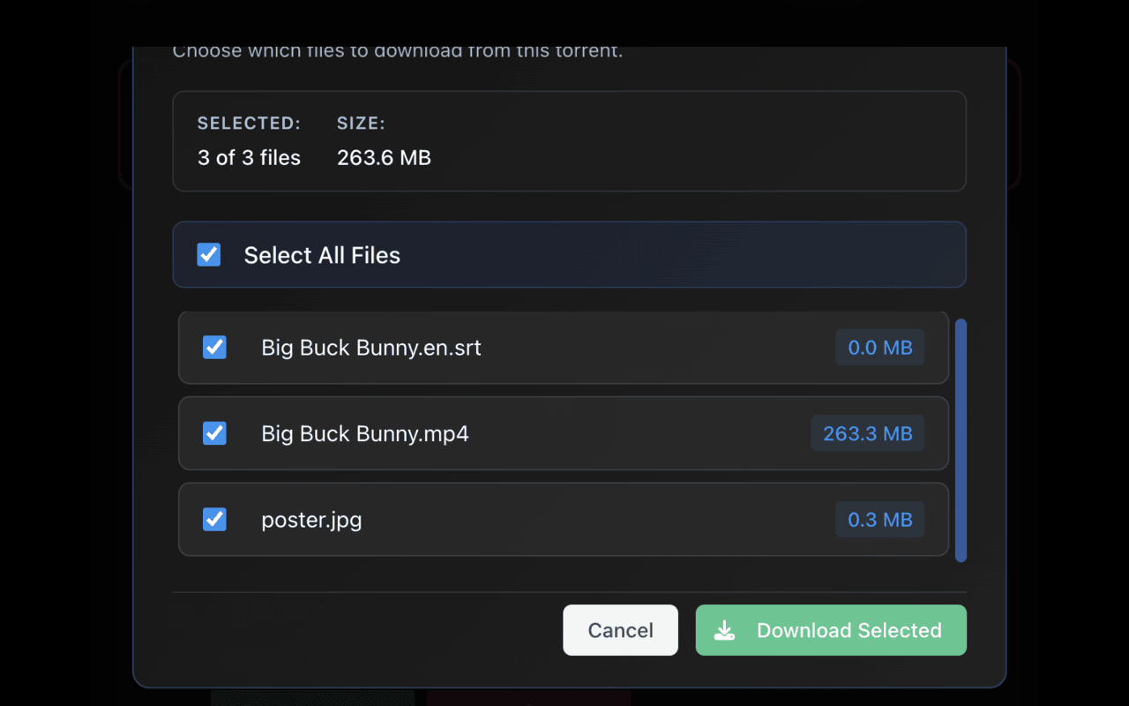Screen dimensions: 1129x706
Task: Click the 0.3 MB size badge
Action: 880,520
